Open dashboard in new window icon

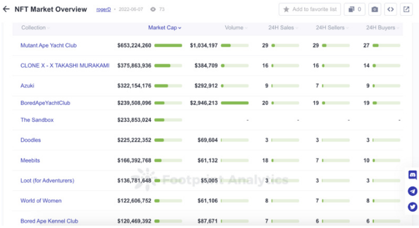406,9
